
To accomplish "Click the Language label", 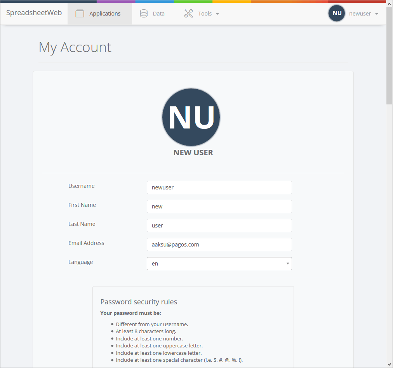I will pos(80,262).
